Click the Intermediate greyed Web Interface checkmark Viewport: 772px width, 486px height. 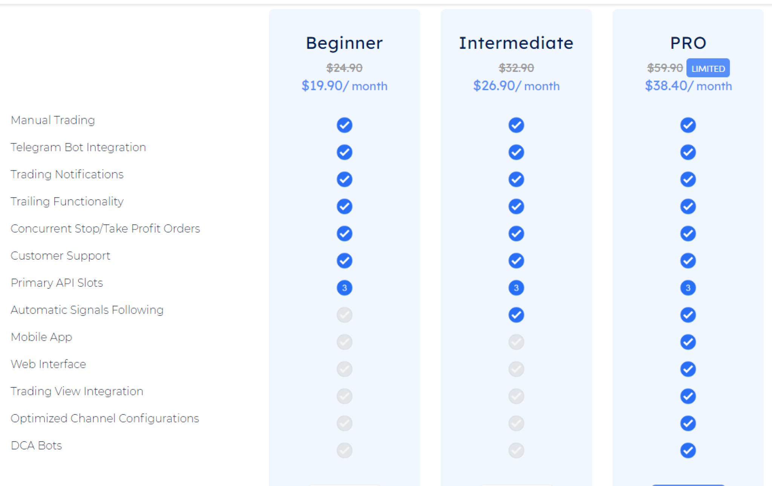pyautogui.click(x=516, y=369)
